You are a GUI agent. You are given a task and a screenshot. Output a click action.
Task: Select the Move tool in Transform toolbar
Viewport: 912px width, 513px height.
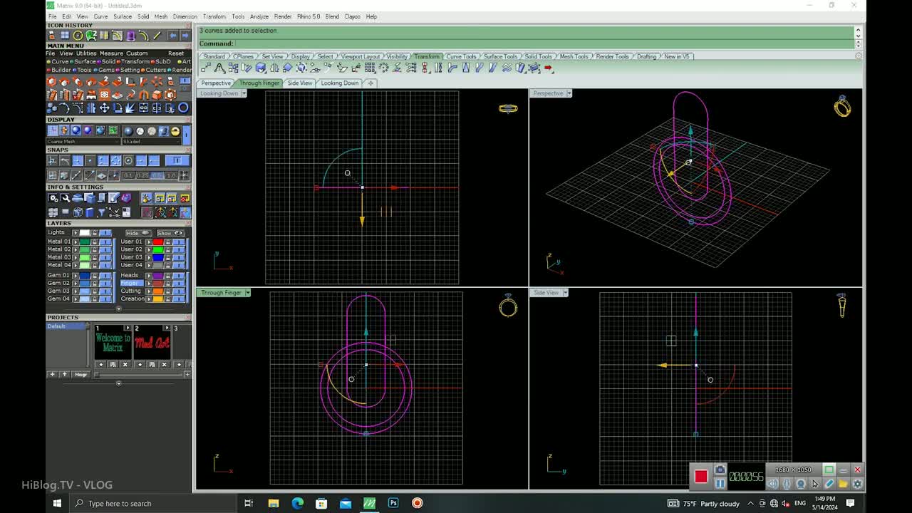(207, 68)
